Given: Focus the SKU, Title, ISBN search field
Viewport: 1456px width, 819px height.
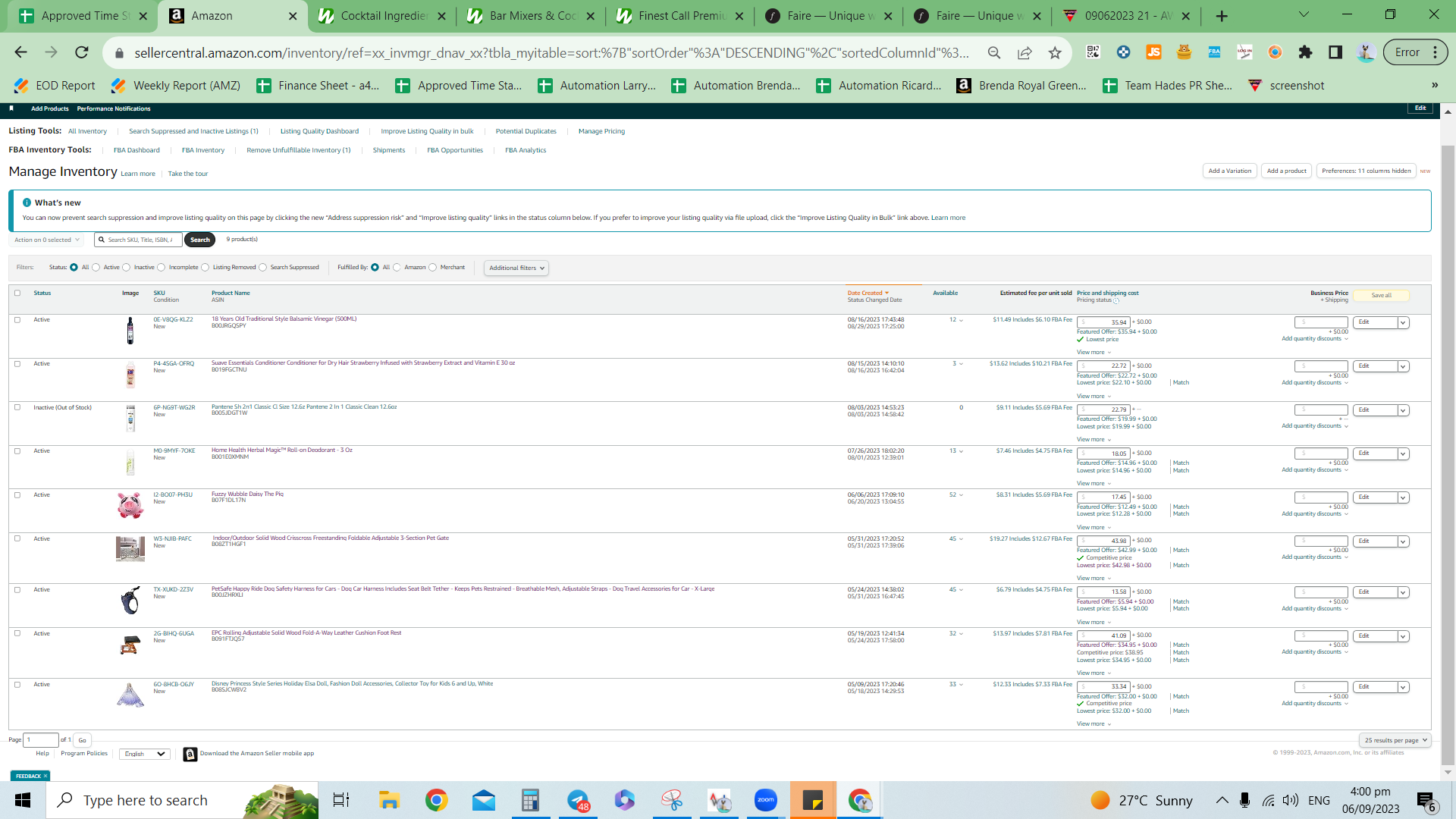Looking at the screenshot, I should pyautogui.click(x=139, y=240).
